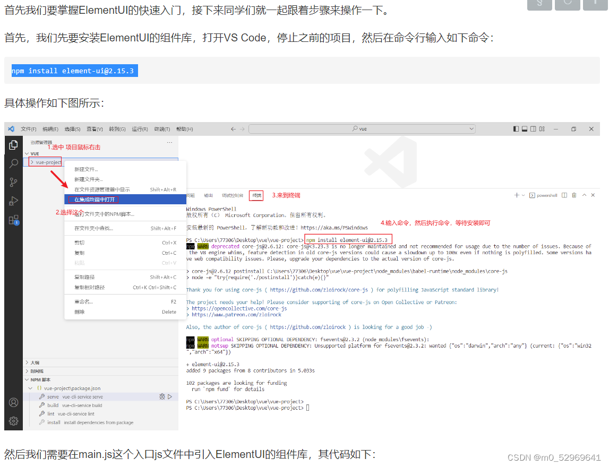Choose 新建文件夹... in context menu
Screen dimensions: 609x467
pyautogui.click(x=125, y=179)
